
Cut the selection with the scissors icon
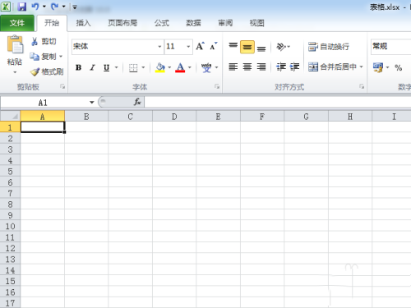tap(35, 41)
